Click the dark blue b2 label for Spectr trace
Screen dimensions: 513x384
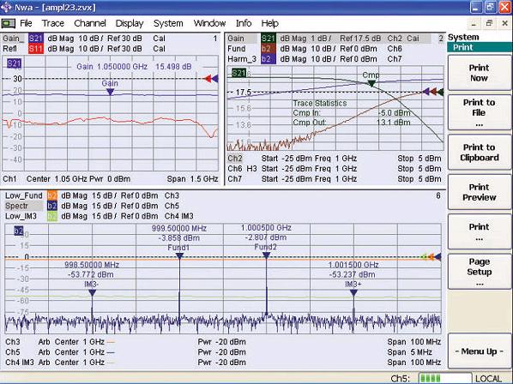[x=52, y=206]
